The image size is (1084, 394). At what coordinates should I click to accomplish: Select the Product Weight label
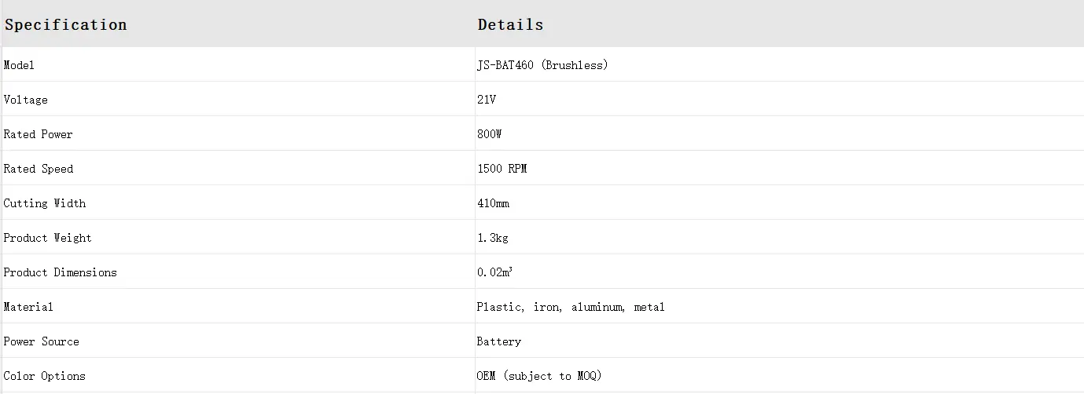coord(47,238)
